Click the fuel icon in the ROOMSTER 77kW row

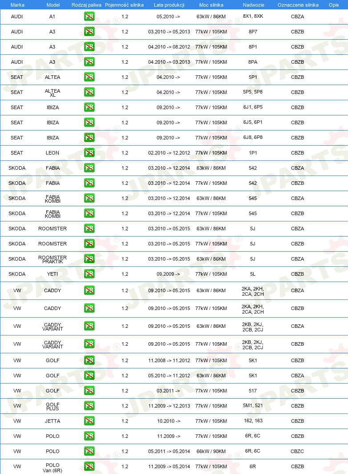[89, 243]
